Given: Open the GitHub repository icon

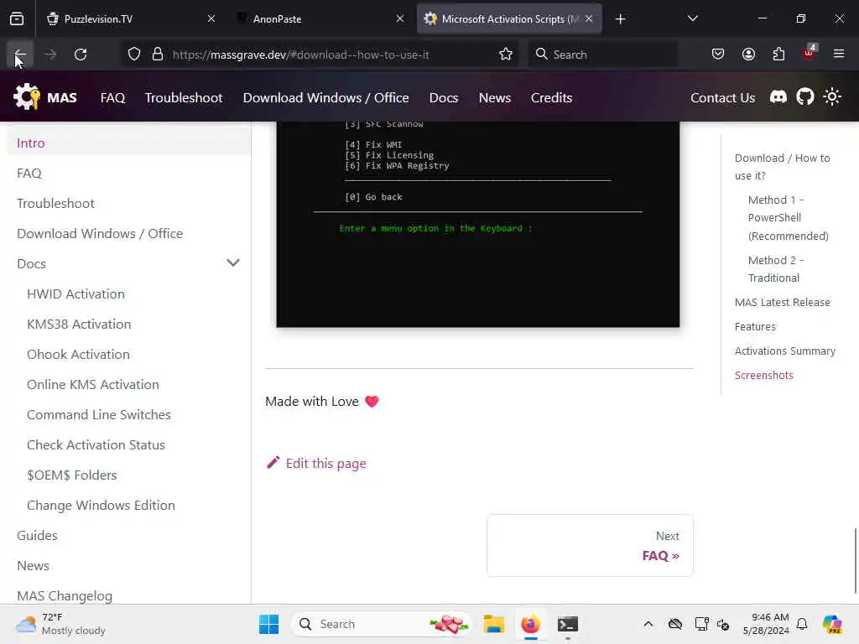Looking at the screenshot, I should (x=805, y=97).
